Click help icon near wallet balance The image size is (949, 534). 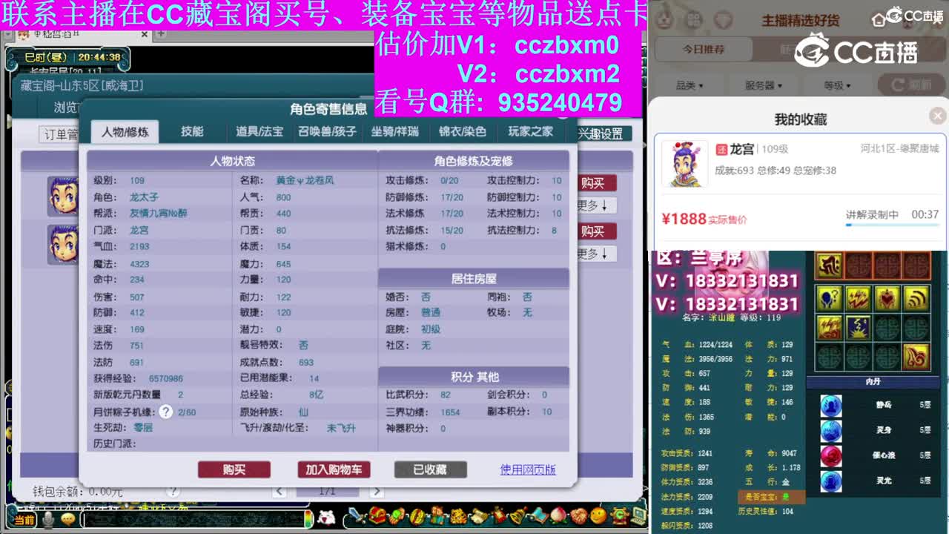pos(173,491)
